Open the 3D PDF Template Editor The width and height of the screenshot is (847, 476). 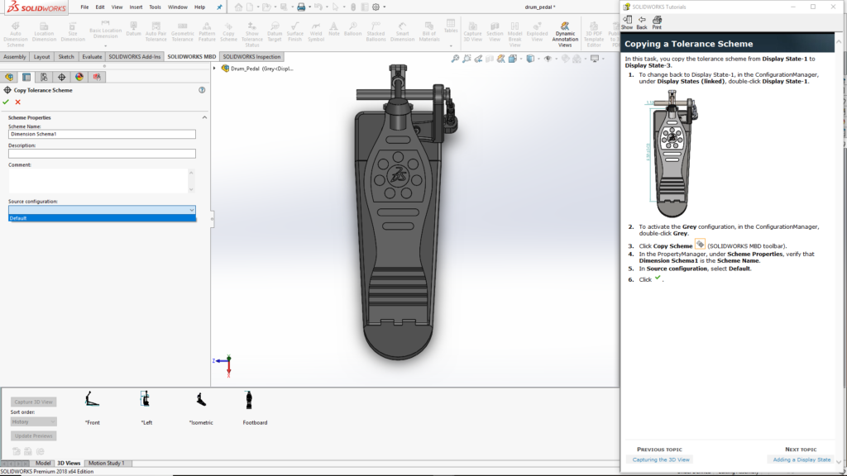click(594, 34)
